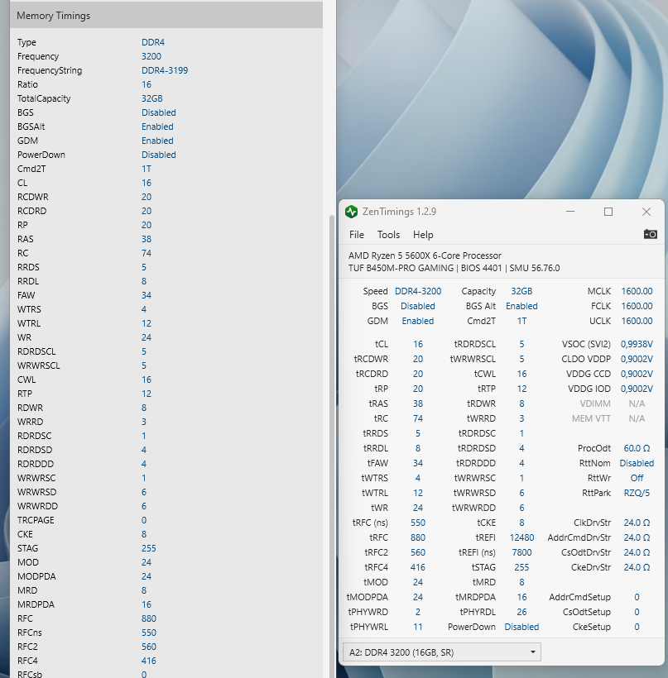The image size is (668, 678).
Task: Select the DDR4-3199 FrequencyString value
Action: click(x=165, y=70)
